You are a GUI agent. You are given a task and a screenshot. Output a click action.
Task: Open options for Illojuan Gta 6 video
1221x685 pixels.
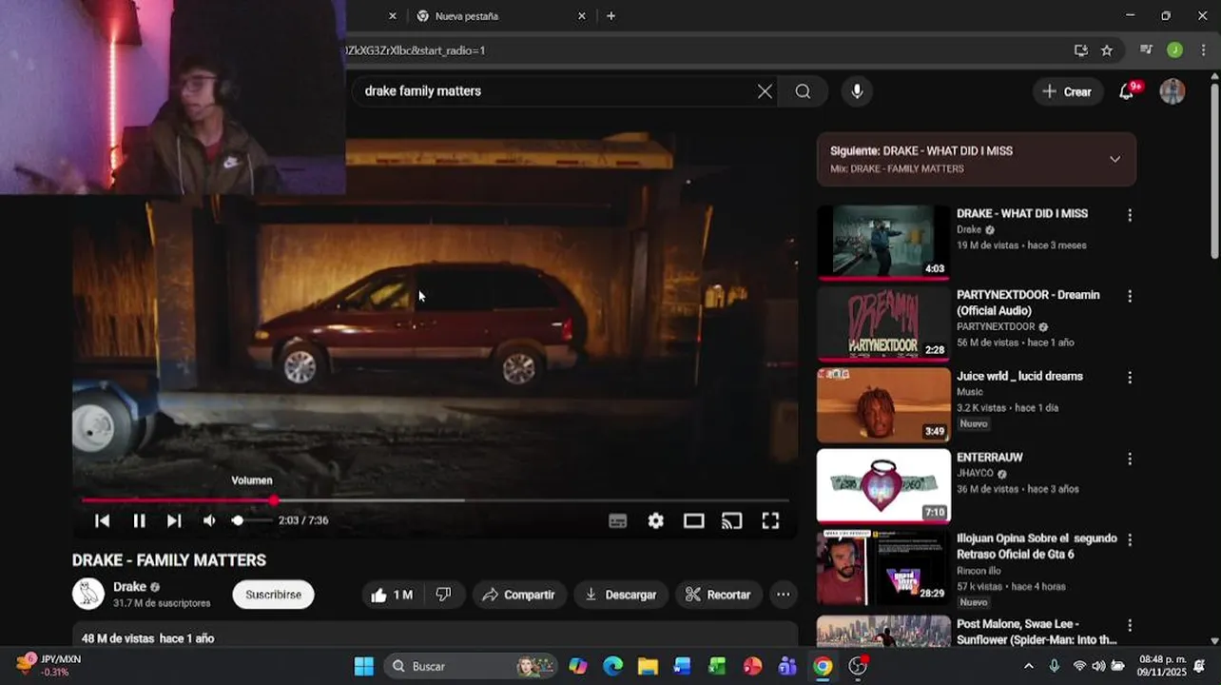coord(1130,539)
